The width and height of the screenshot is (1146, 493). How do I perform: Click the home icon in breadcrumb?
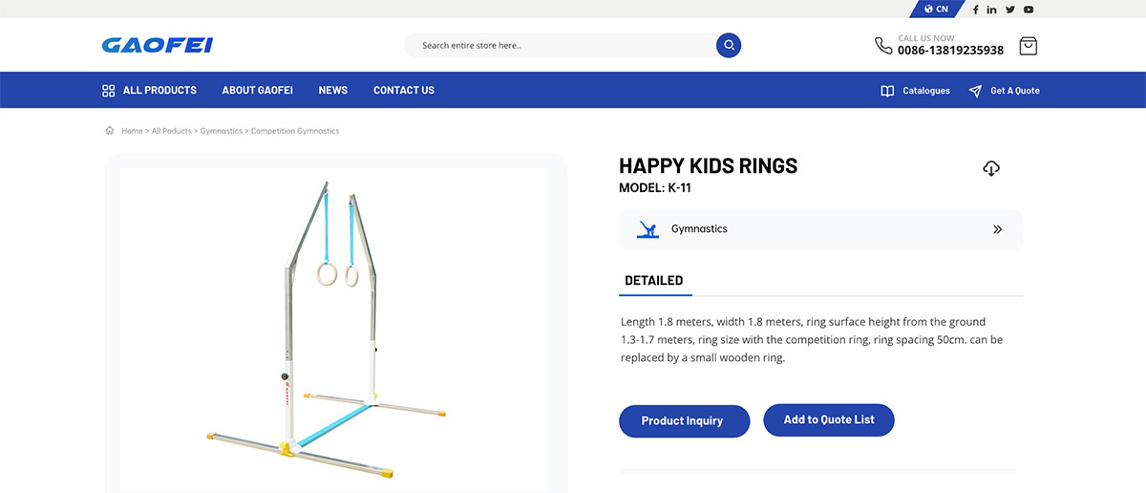point(110,131)
